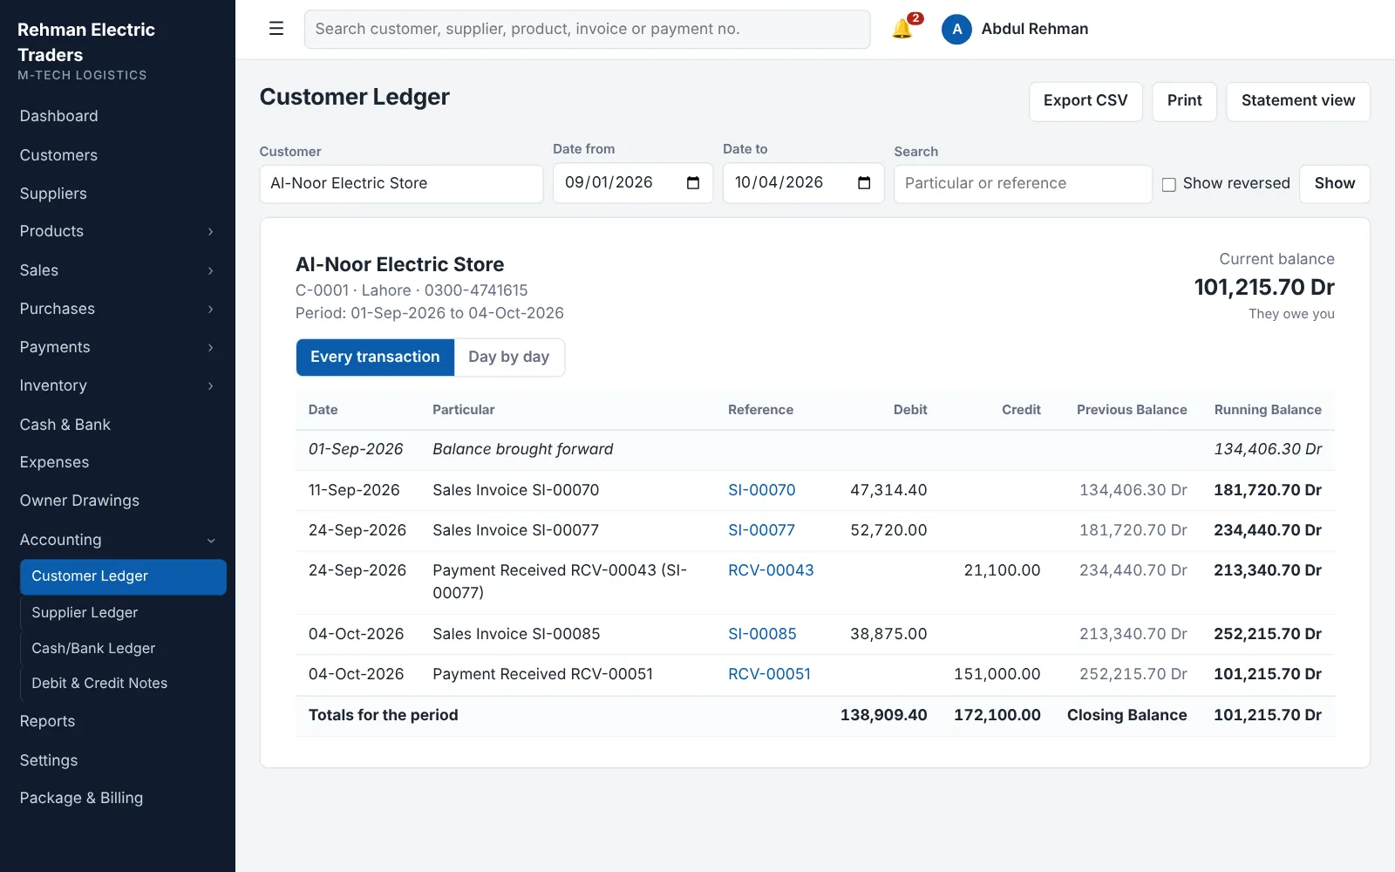Open payment link RCV-00051

769,674
